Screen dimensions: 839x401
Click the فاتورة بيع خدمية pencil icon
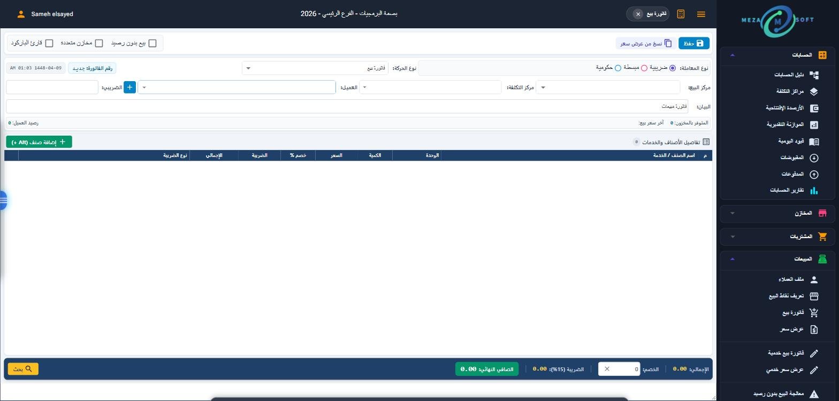tap(814, 353)
